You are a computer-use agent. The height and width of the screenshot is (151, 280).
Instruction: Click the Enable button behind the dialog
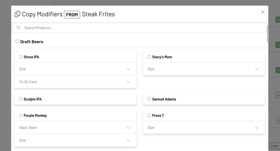(274, 146)
